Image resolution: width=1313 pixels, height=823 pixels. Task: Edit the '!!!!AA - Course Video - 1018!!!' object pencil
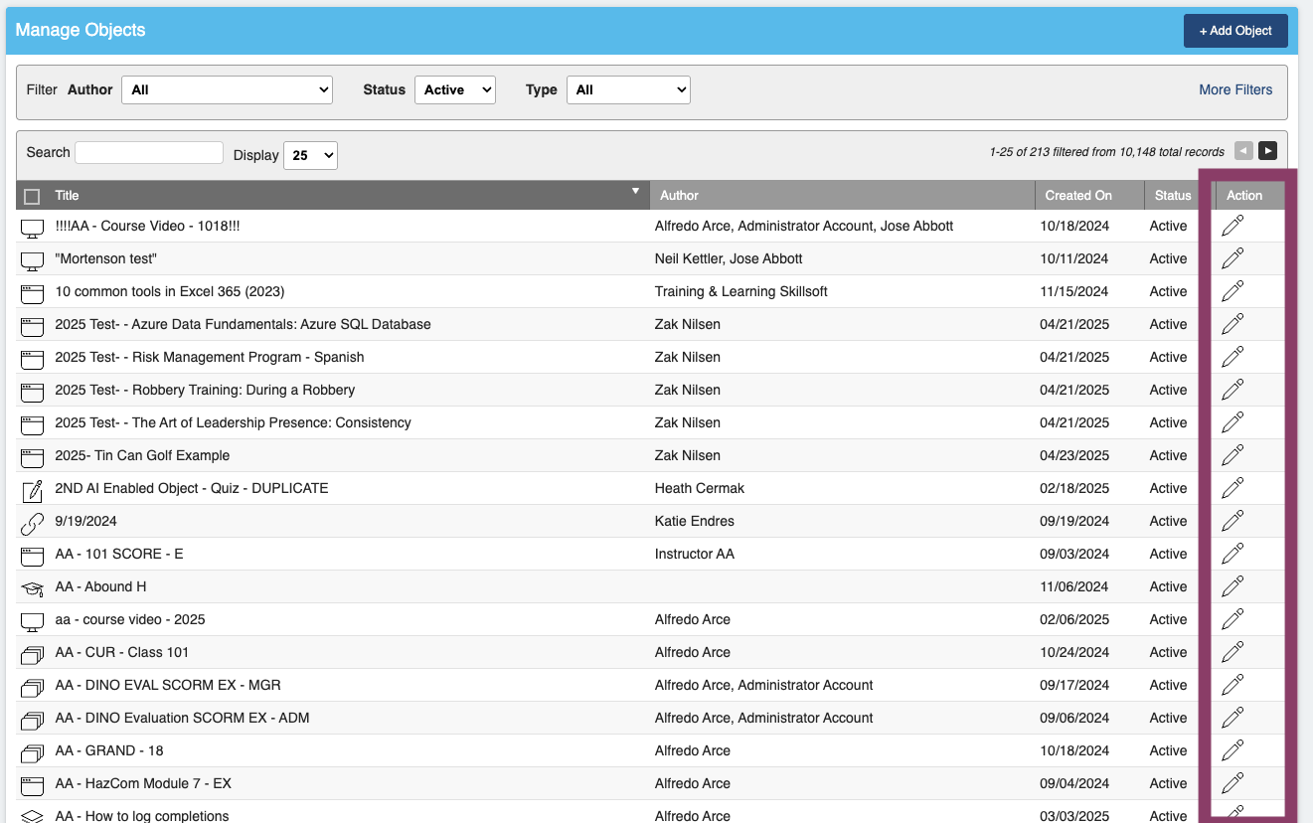point(1232,226)
